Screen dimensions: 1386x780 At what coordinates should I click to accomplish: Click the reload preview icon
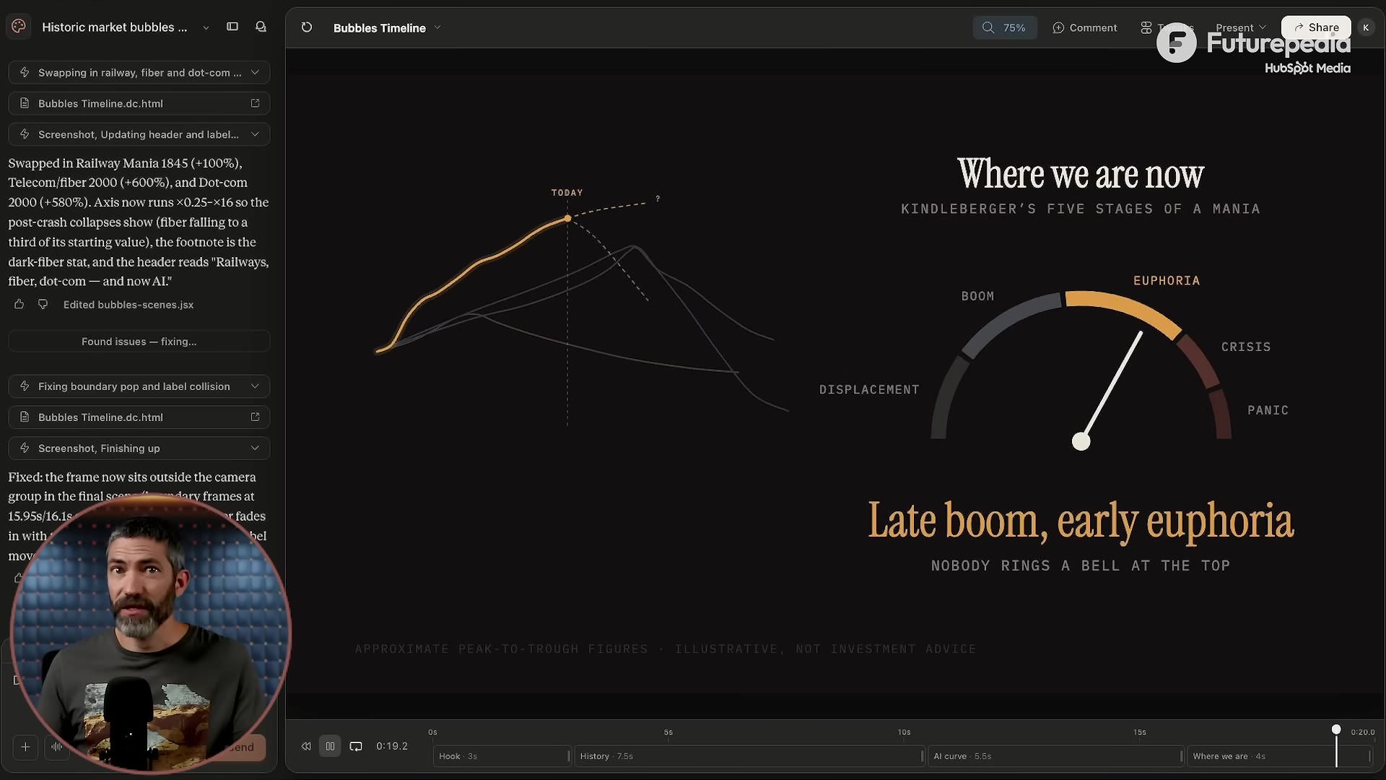click(x=307, y=27)
